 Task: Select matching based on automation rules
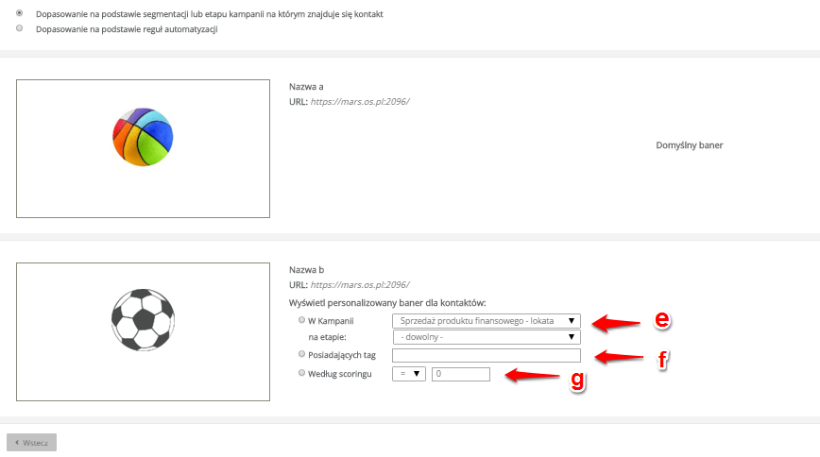click(19, 28)
